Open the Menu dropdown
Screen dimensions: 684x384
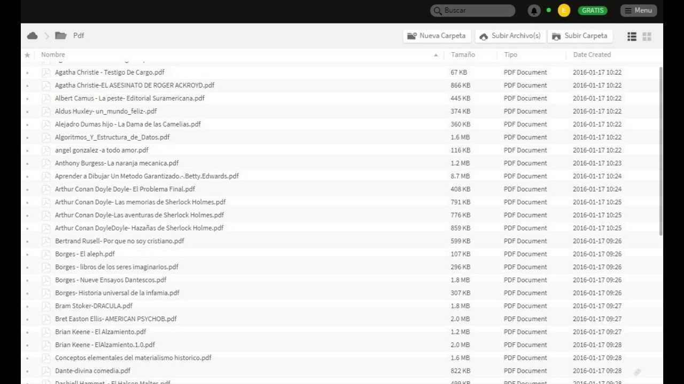click(x=639, y=10)
